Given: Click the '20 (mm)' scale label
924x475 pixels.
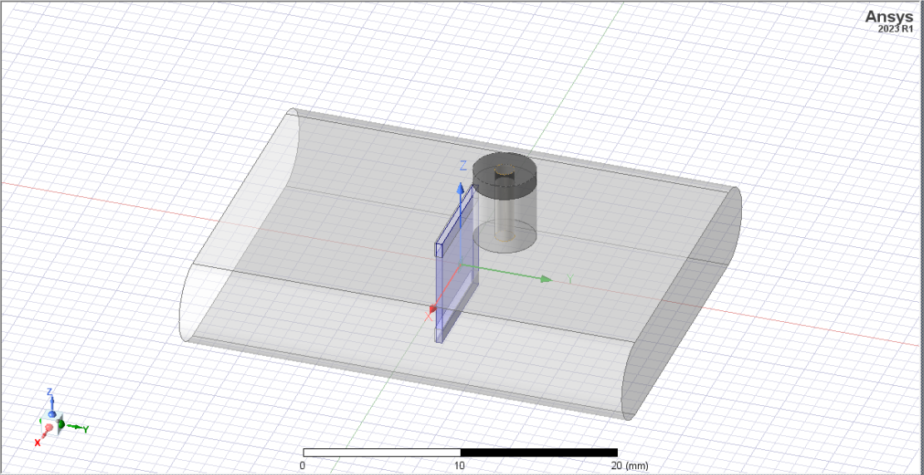Looking at the screenshot, I should [629, 466].
